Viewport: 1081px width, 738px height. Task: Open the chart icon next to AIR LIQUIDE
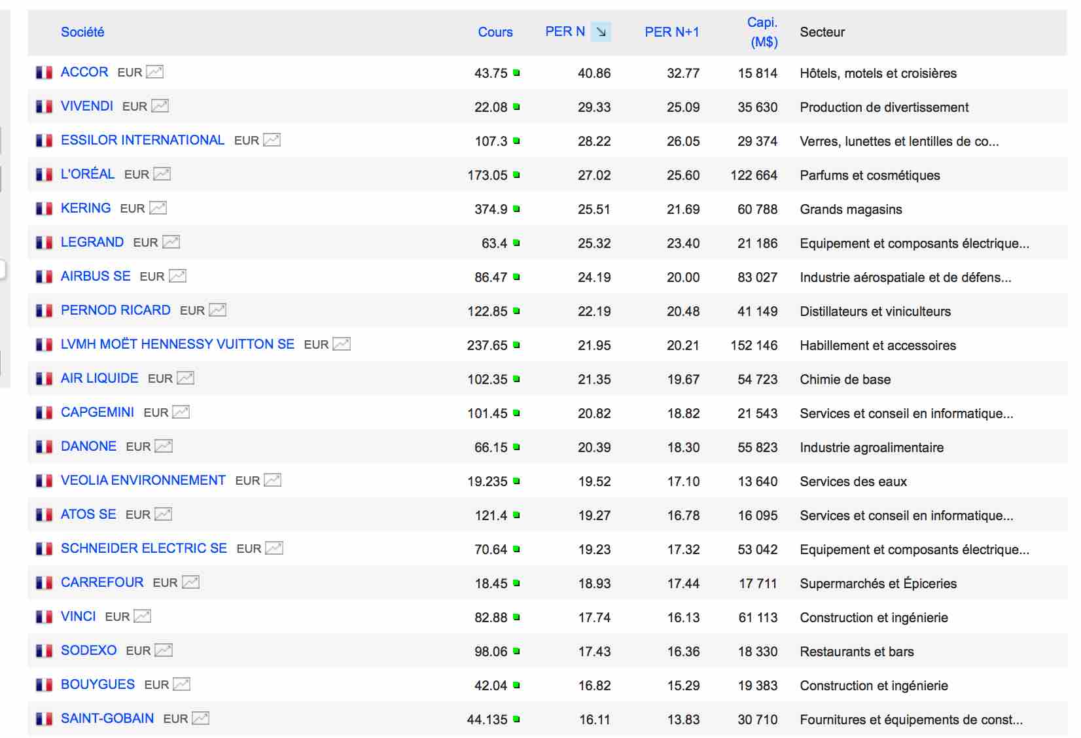[186, 378]
